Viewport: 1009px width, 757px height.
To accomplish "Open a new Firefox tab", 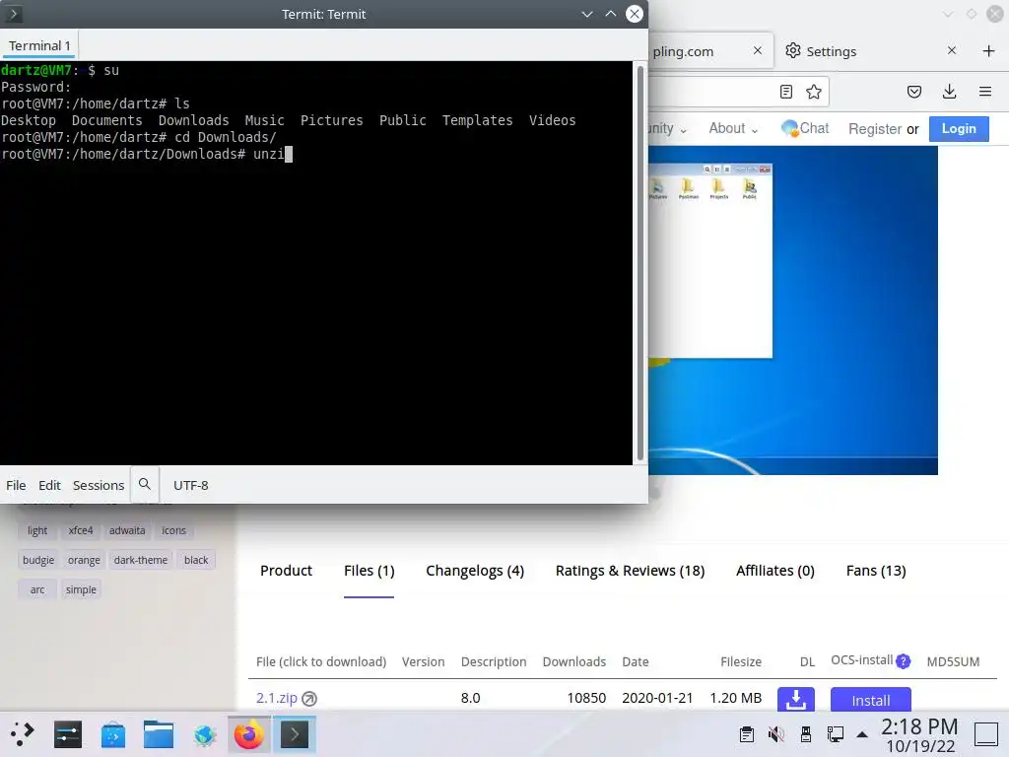I will [989, 51].
